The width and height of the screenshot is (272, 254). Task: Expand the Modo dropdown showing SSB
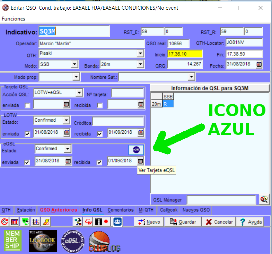click(x=74, y=64)
